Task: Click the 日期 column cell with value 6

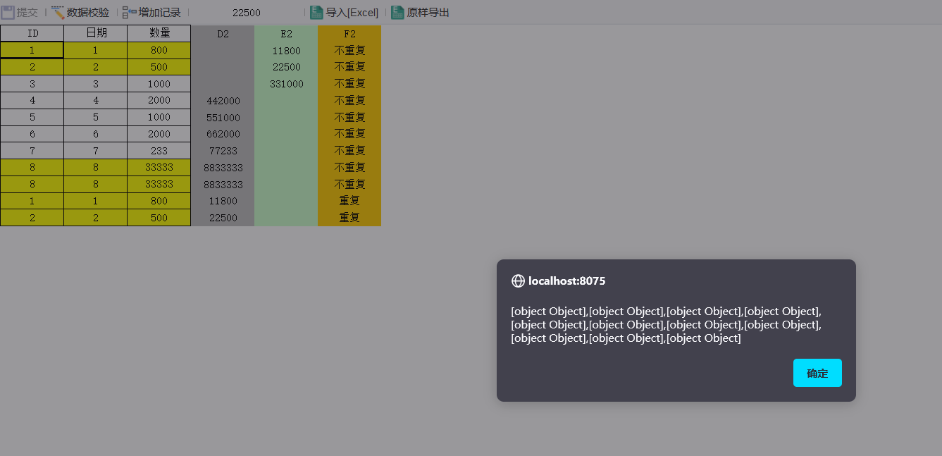Action: point(96,134)
